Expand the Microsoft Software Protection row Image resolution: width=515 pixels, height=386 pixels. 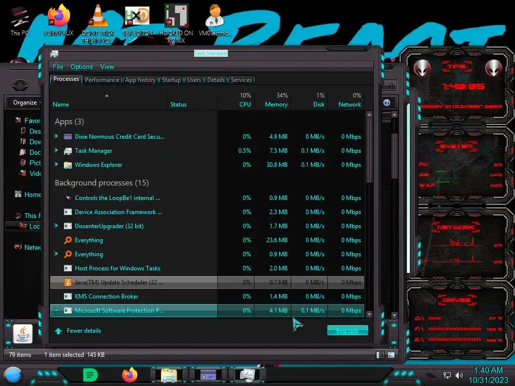(56, 310)
